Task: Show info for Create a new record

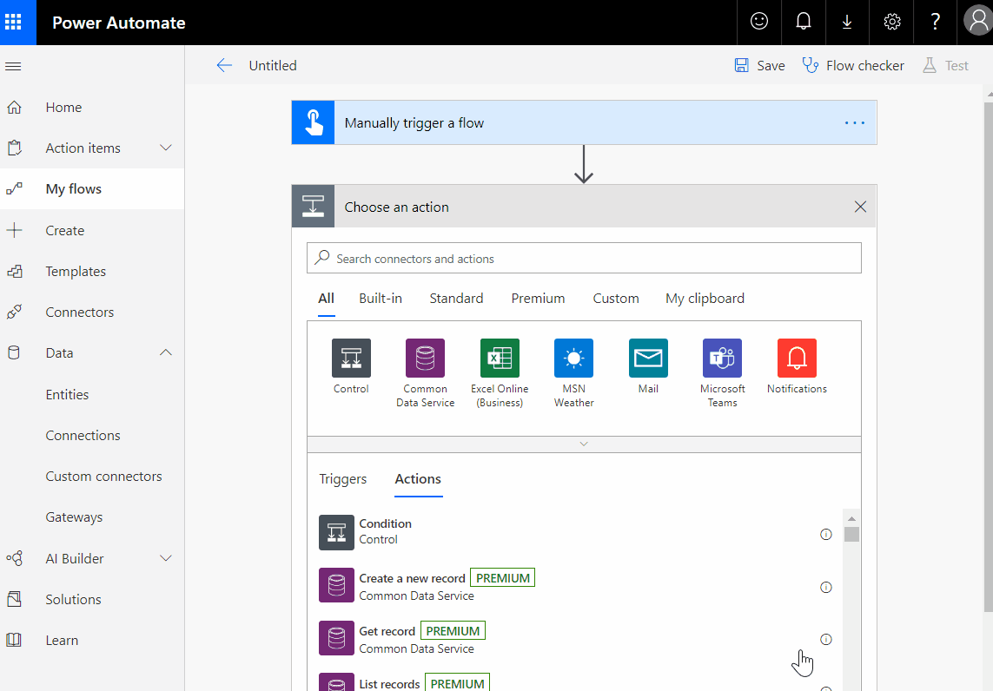Action: coord(826,587)
